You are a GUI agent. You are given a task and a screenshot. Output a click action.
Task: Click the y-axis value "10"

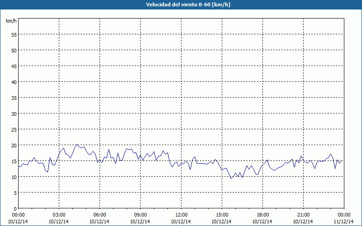(x=14, y=177)
